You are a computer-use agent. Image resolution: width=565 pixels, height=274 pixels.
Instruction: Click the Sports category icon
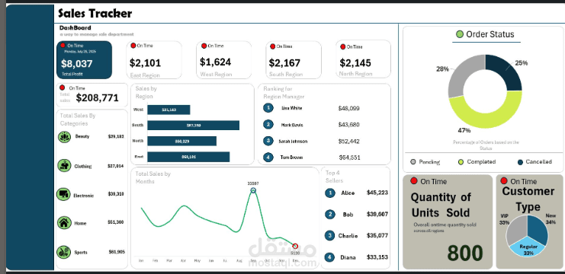(63, 252)
